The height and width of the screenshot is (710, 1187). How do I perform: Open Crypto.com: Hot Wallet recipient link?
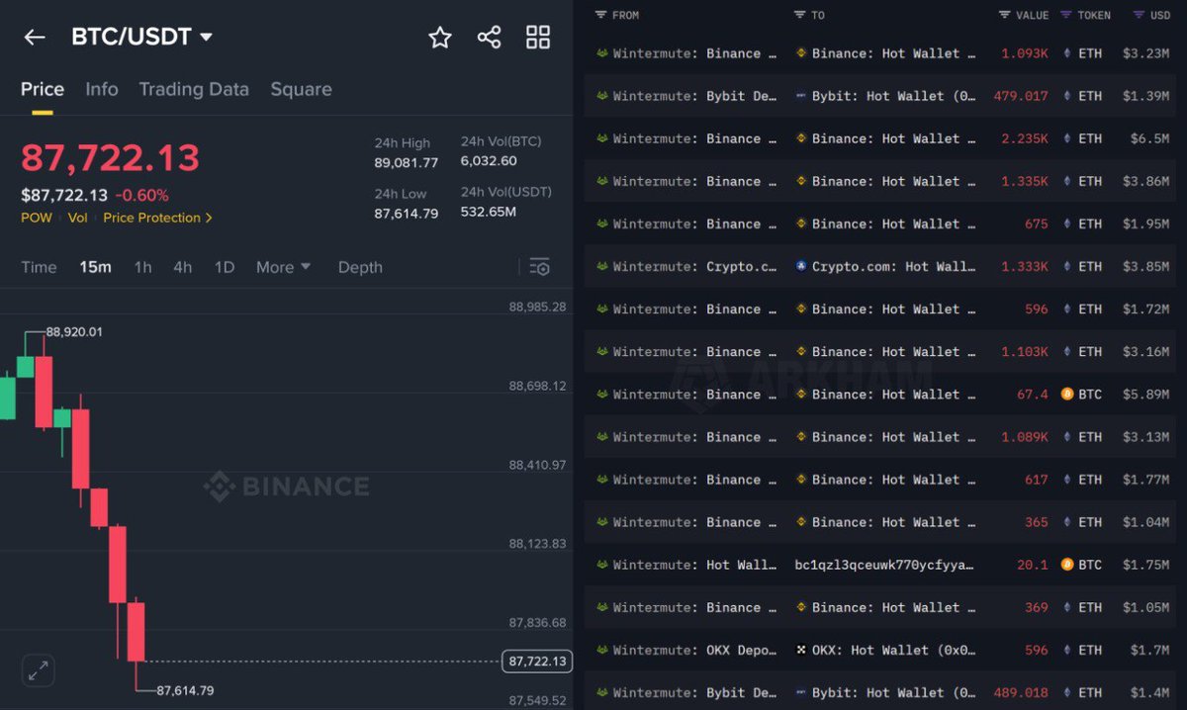(x=894, y=266)
